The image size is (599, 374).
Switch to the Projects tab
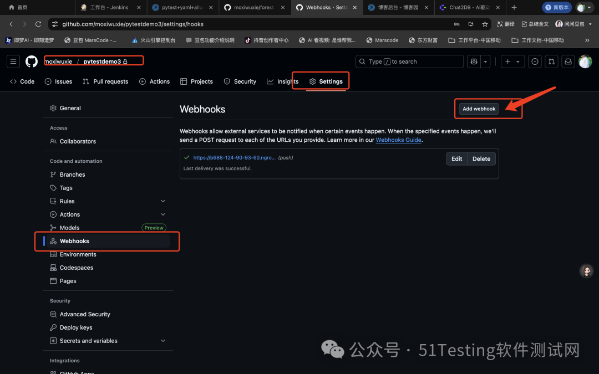pyautogui.click(x=196, y=81)
